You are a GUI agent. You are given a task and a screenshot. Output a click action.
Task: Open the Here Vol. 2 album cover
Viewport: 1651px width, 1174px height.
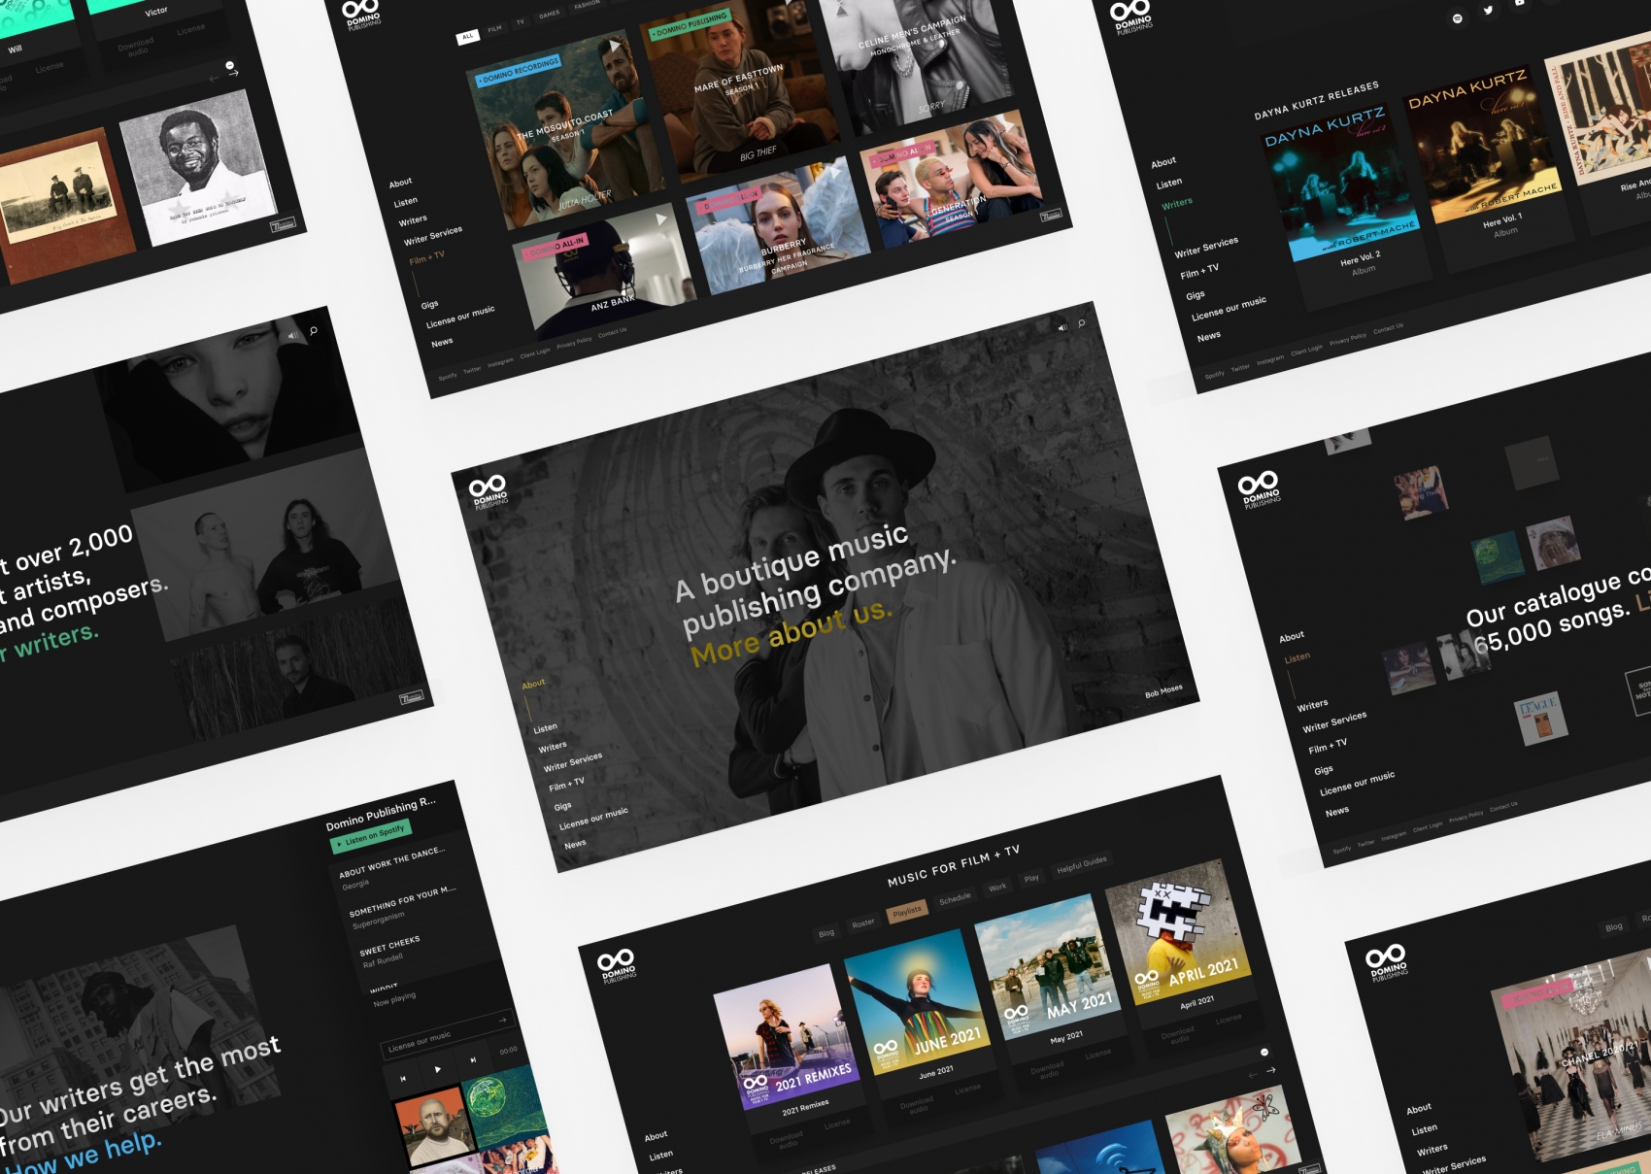point(1341,183)
